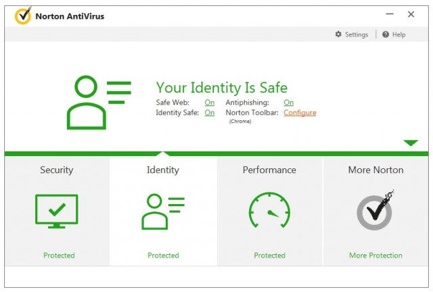Select the Identity tab heading

[163, 170]
